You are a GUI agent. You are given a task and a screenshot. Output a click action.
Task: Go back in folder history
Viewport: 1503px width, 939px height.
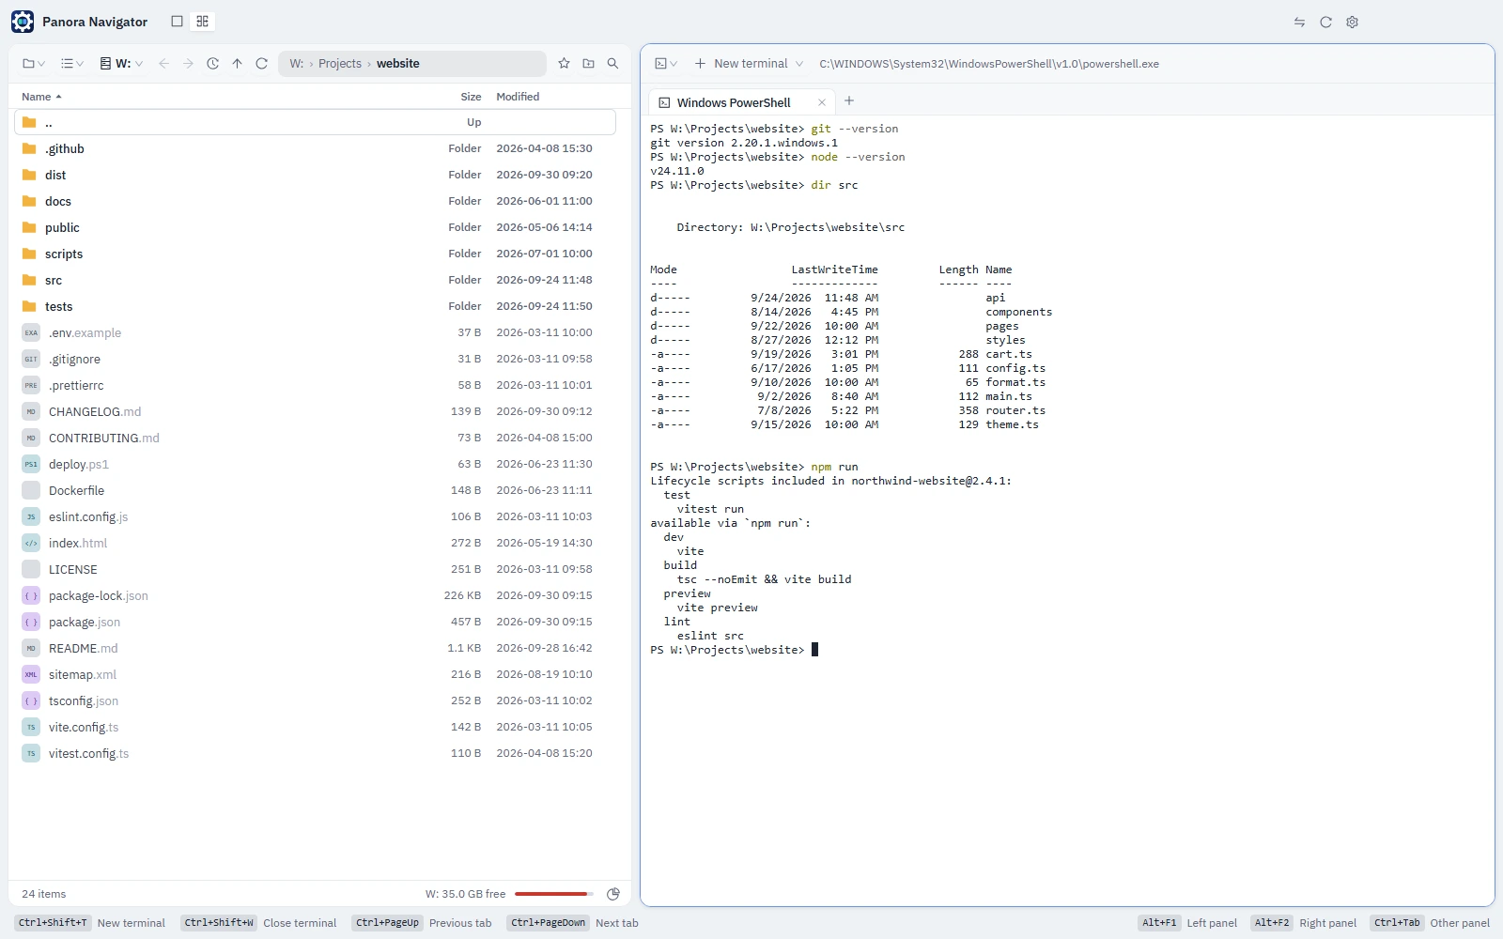coord(163,64)
